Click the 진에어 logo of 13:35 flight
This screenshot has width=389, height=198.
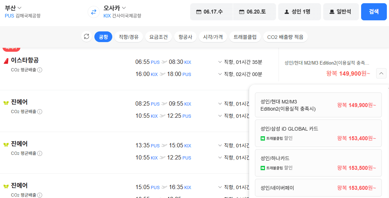pyautogui.click(x=6, y=144)
